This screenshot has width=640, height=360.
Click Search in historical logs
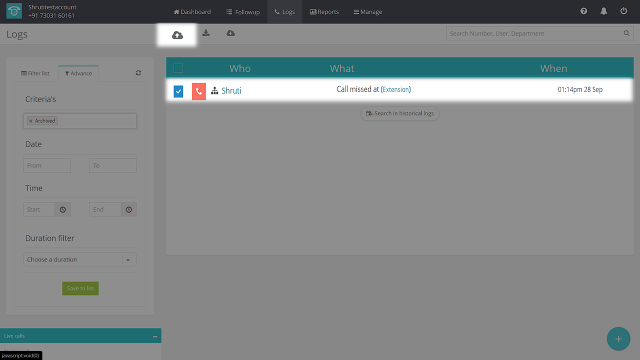click(400, 113)
